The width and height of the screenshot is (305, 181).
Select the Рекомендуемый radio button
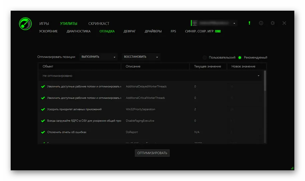tap(240, 57)
